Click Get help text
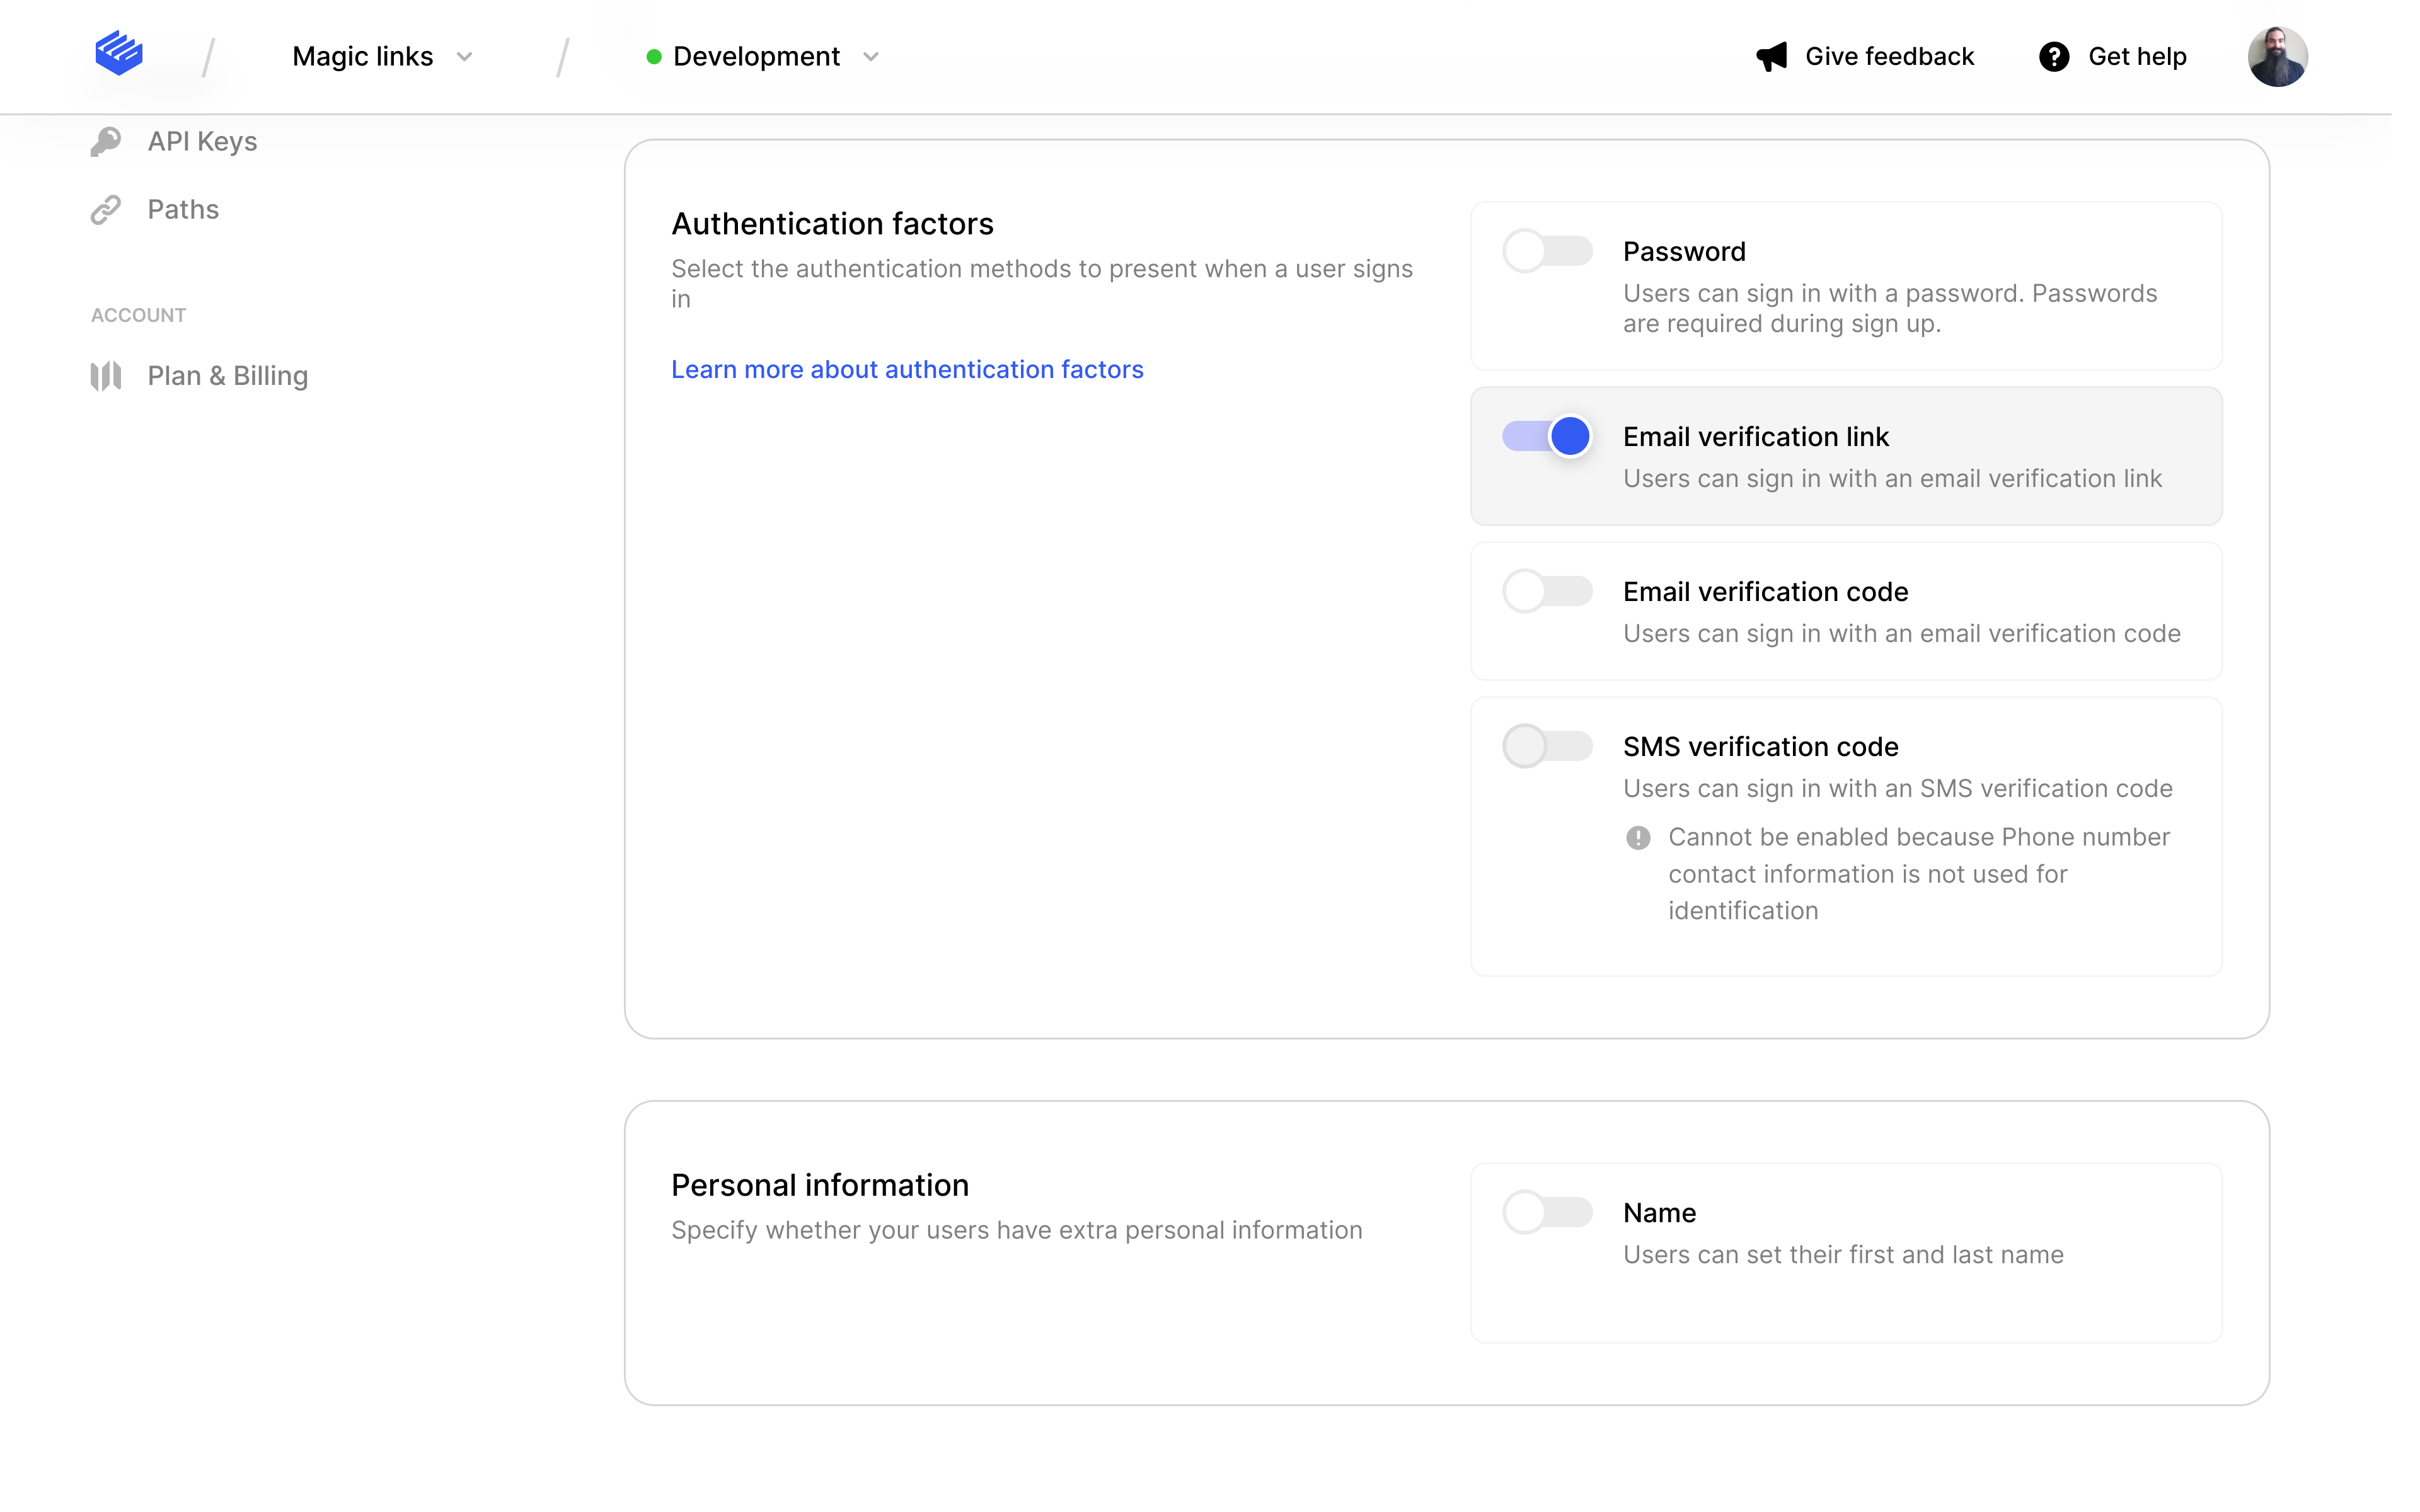Image resolution: width=2420 pixels, height=1512 pixels. tap(2137, 57)
